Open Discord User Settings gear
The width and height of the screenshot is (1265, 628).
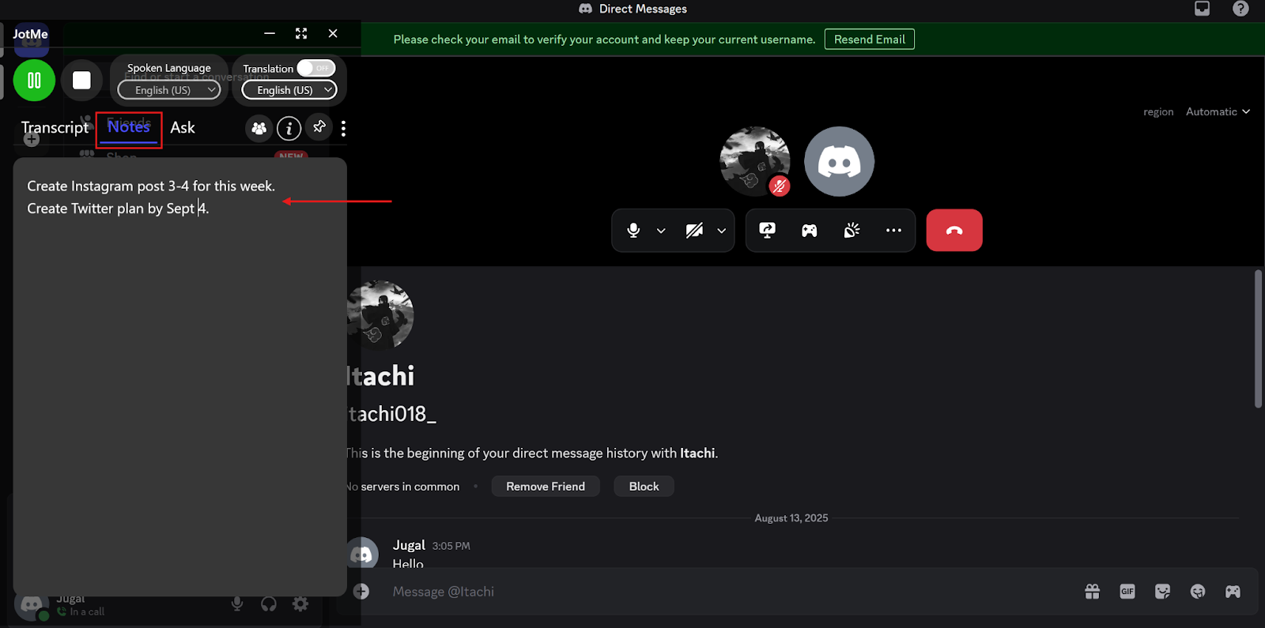[x=300, y=604]
